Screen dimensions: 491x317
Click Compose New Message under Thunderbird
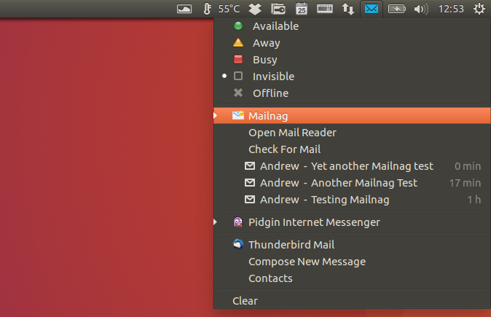pos(307,262)
